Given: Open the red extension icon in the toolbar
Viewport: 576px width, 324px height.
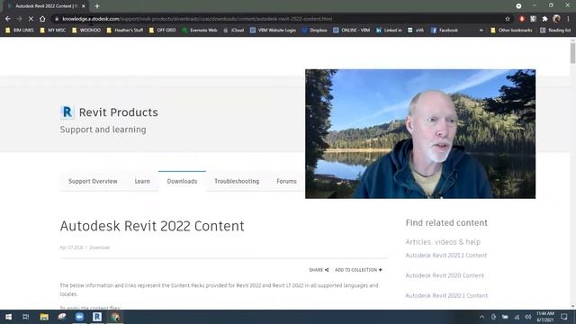Looking at the screenshot, I should click(x=522, y=19).
